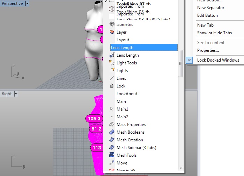Click the 91.2 measurement label
Image resolution: width=244 pixels, height=176 pixels.
click(96, 129)
